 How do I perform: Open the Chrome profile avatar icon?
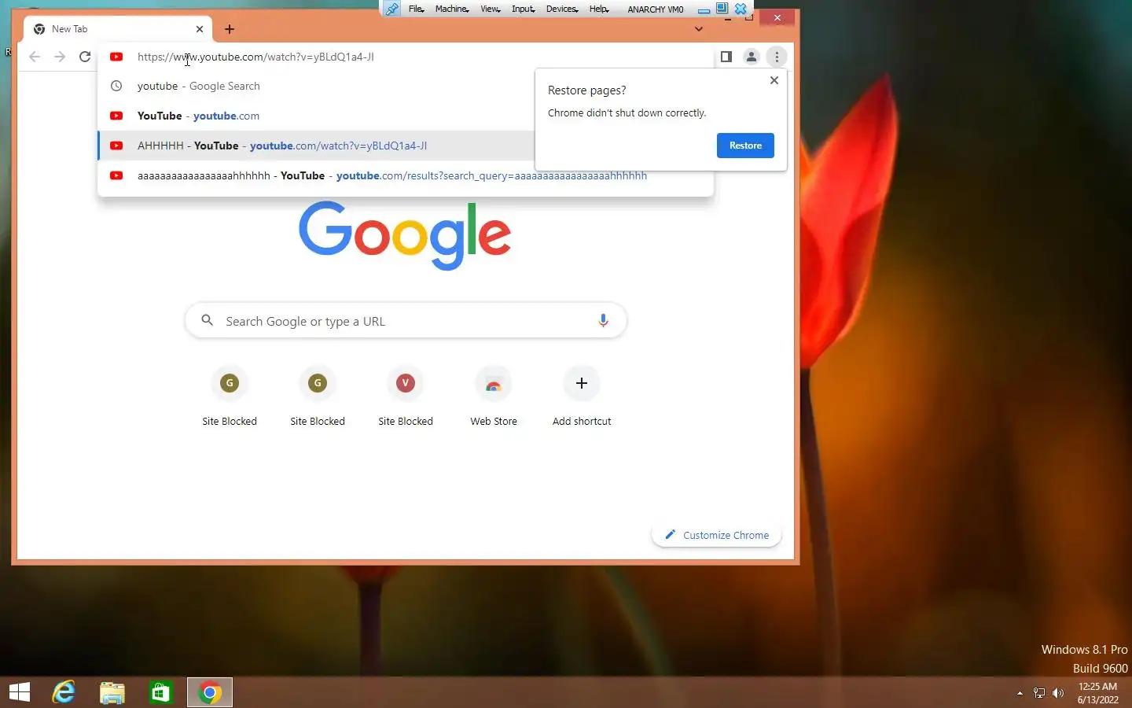tap(752, 57)
